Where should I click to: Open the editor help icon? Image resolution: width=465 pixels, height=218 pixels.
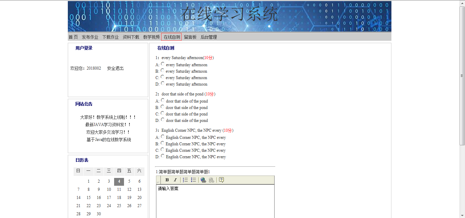[221, 180]
